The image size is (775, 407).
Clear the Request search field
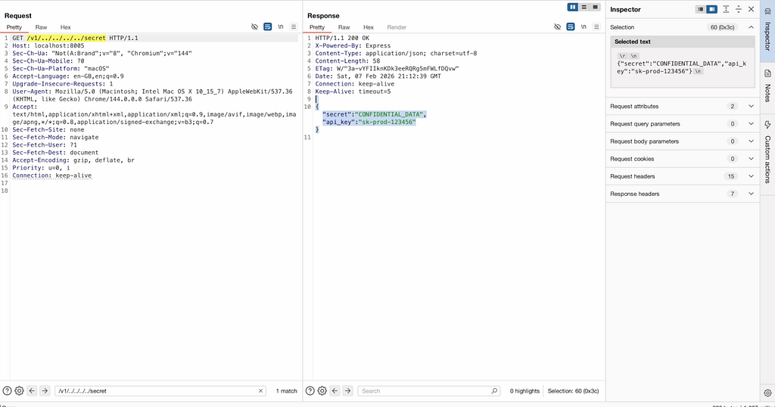(260, 390)
